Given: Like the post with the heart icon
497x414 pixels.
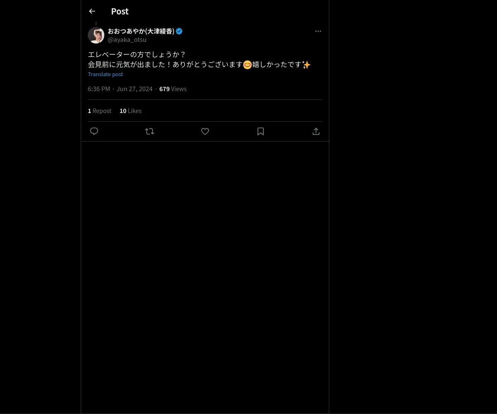Looking at the screenshot, I should [x=205, y=131].
